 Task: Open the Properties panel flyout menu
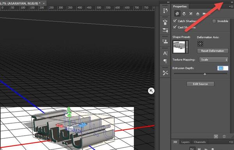[231, 6]
